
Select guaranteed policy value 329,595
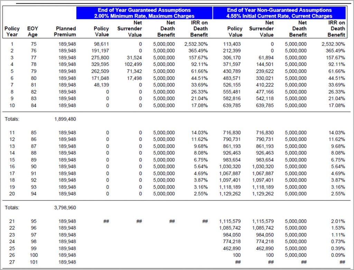tap(100, 64)
